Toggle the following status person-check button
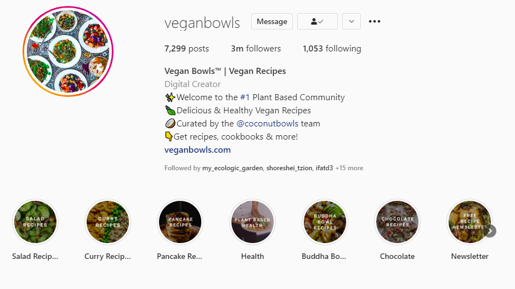The width and height of the screenshot is (515, 289). [317, 21]
